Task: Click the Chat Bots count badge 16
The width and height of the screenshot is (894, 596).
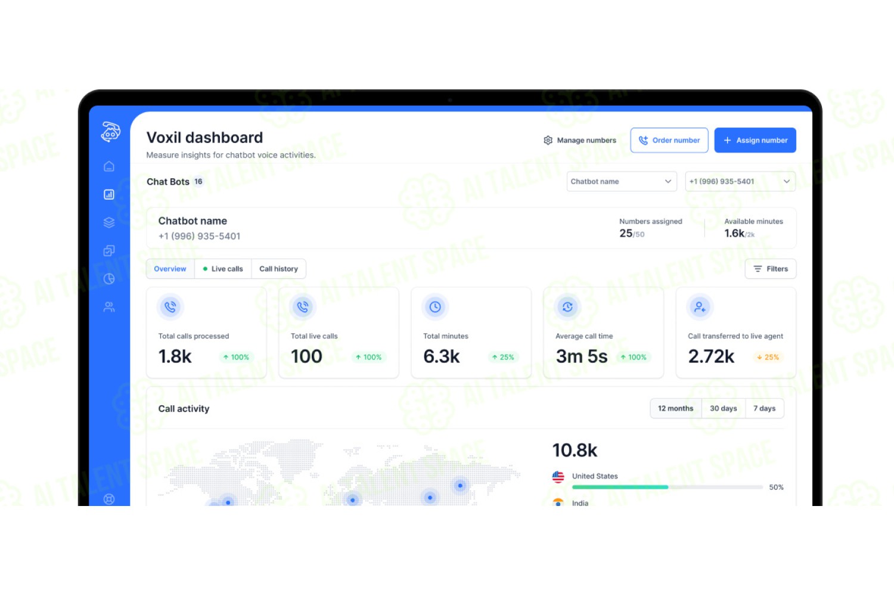Action: pyautogui.click(x=198, y=181)
